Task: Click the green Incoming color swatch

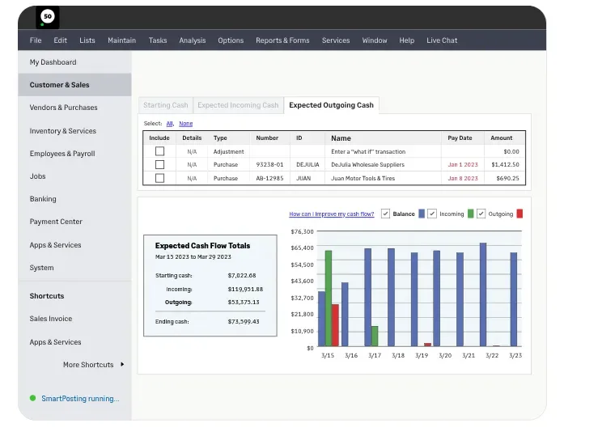Action: (471, 214)
